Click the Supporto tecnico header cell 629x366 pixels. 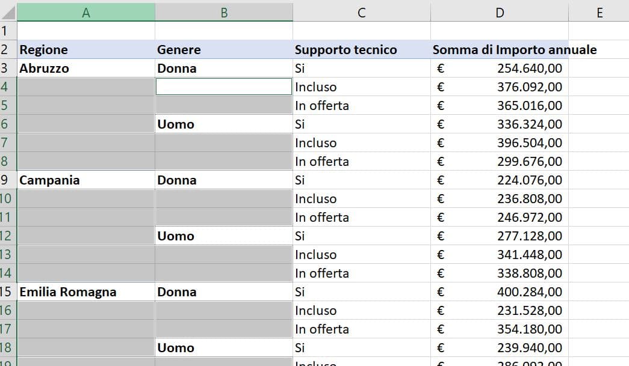(x=361, y=49)
